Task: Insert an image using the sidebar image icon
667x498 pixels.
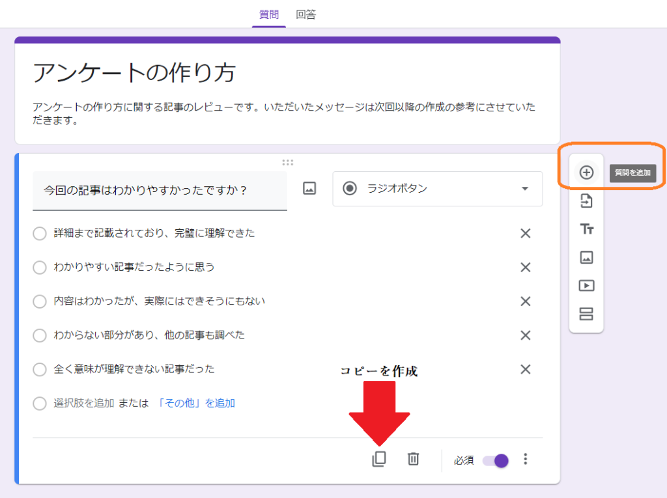Action: (586, 258)
